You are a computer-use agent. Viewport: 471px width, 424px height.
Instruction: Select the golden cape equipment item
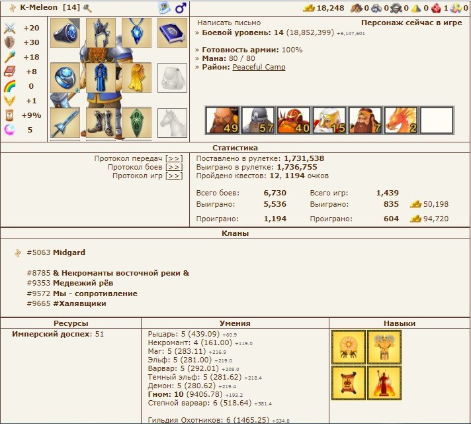point(136,78)
